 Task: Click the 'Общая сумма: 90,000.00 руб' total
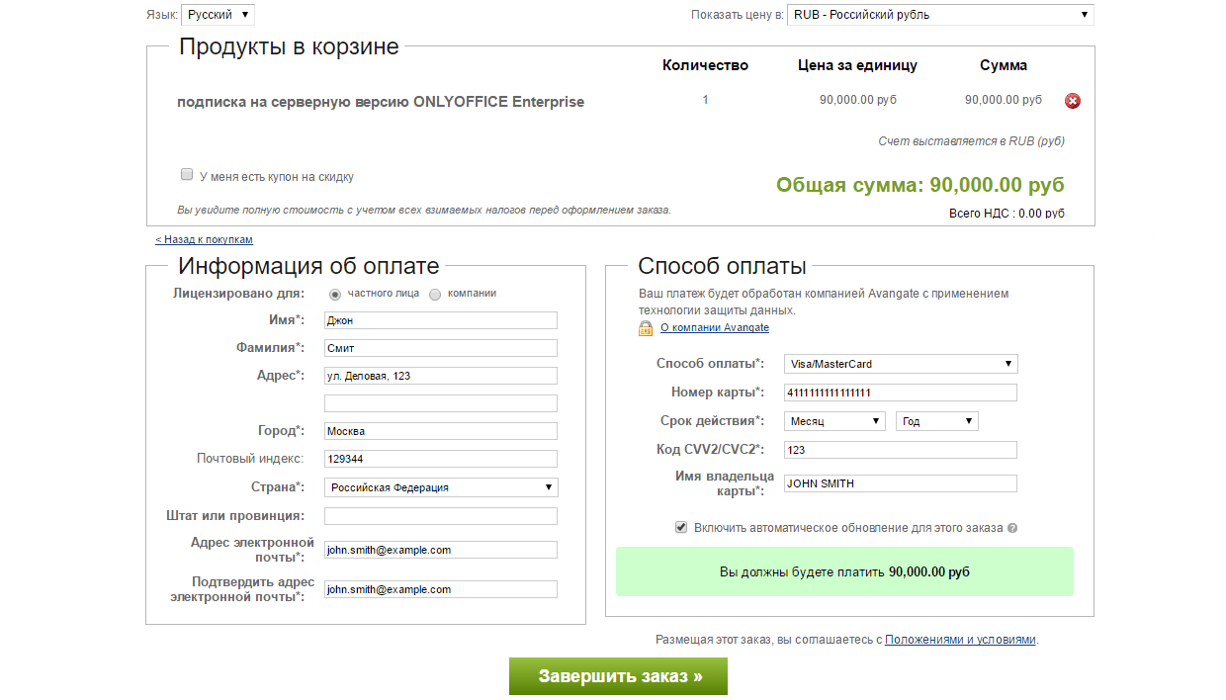(920, 185)
